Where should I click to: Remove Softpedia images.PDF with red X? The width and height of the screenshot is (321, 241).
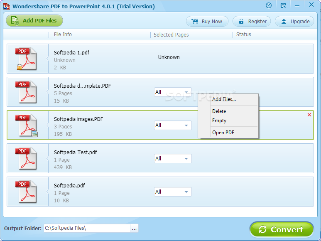click(x=309, y=115)
